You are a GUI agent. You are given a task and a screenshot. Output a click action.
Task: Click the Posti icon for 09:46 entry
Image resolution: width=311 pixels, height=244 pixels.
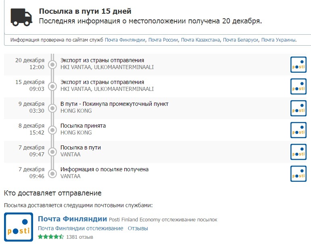click(298, 174)
